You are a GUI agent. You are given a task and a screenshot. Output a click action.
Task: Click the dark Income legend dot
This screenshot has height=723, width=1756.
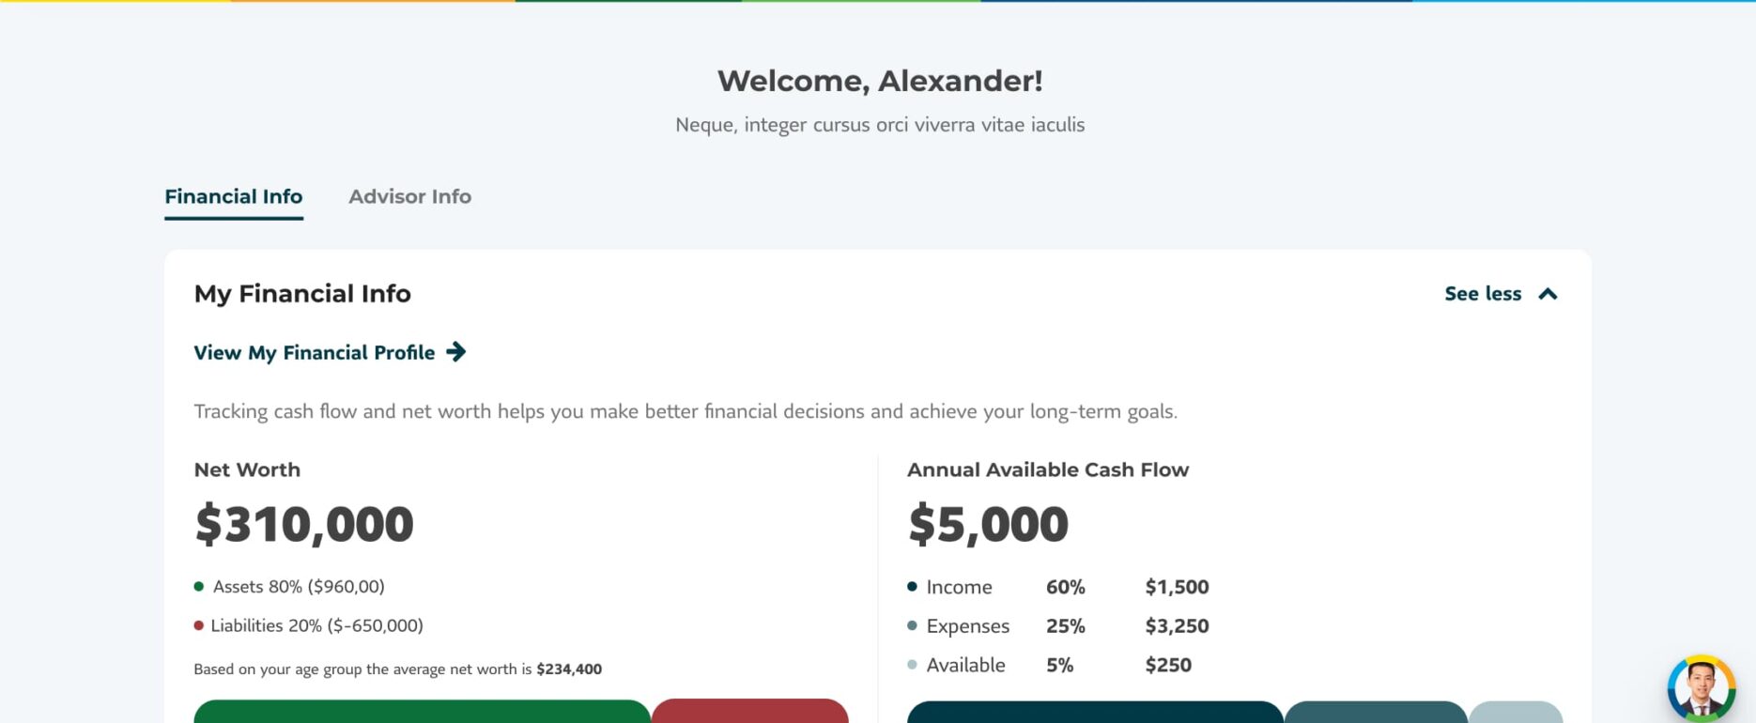point(912,587)
